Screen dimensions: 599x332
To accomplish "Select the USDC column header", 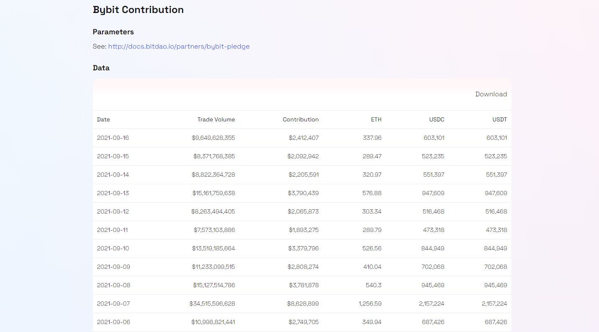I will pos(437,119).
